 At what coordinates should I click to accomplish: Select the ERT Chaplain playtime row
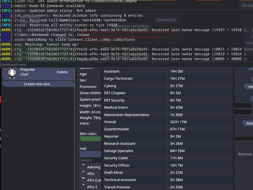[x=168, y=93]
